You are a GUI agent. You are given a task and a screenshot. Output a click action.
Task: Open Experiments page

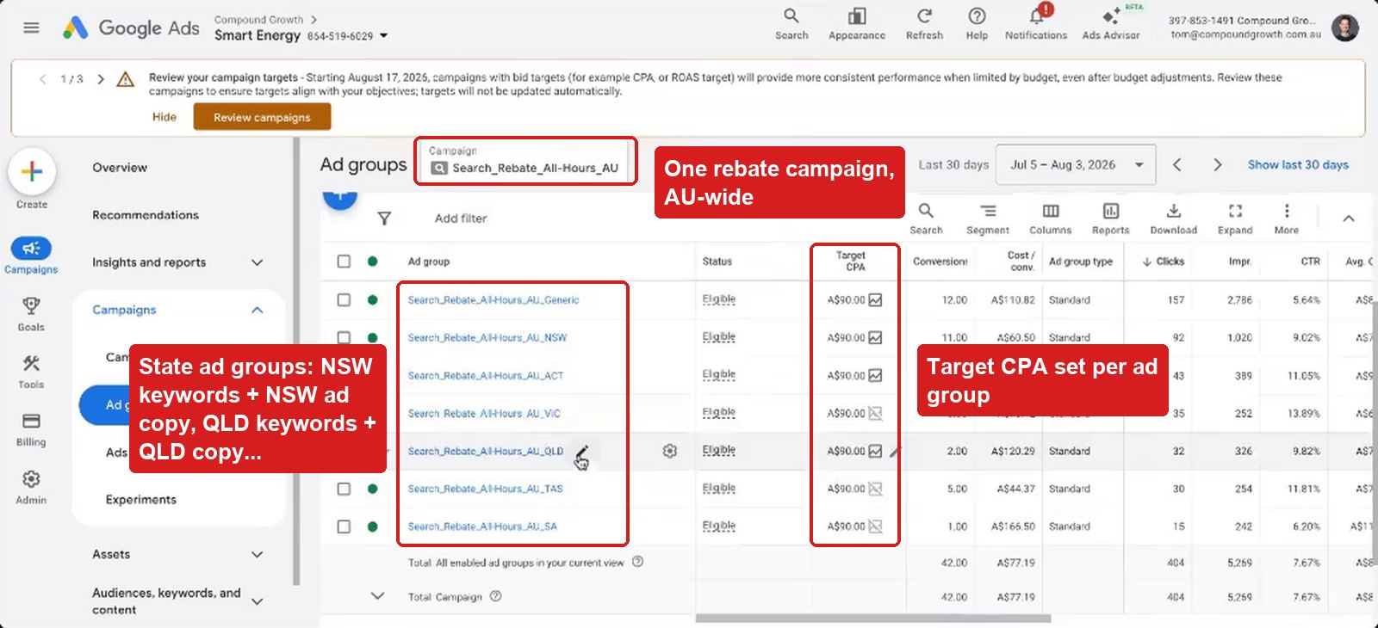(x=141, y=500)
